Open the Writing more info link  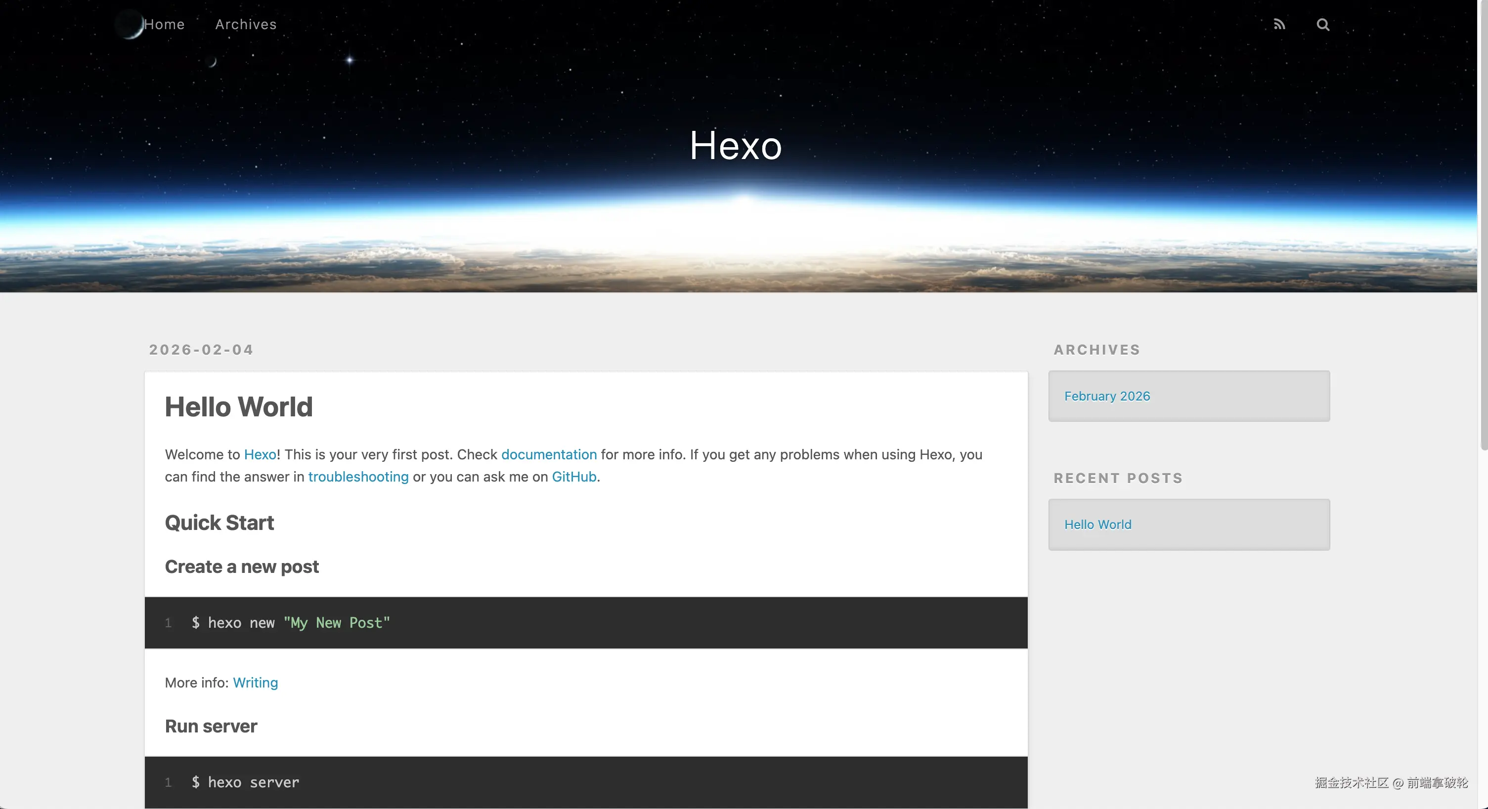pyautogui.click(x=255, y=683)
